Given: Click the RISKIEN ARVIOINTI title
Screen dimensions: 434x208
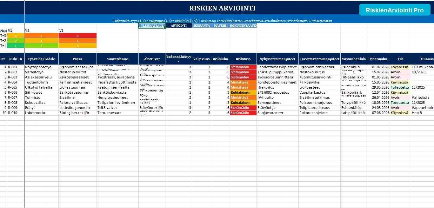Looking at the screenshot, I should pos(222,8).
